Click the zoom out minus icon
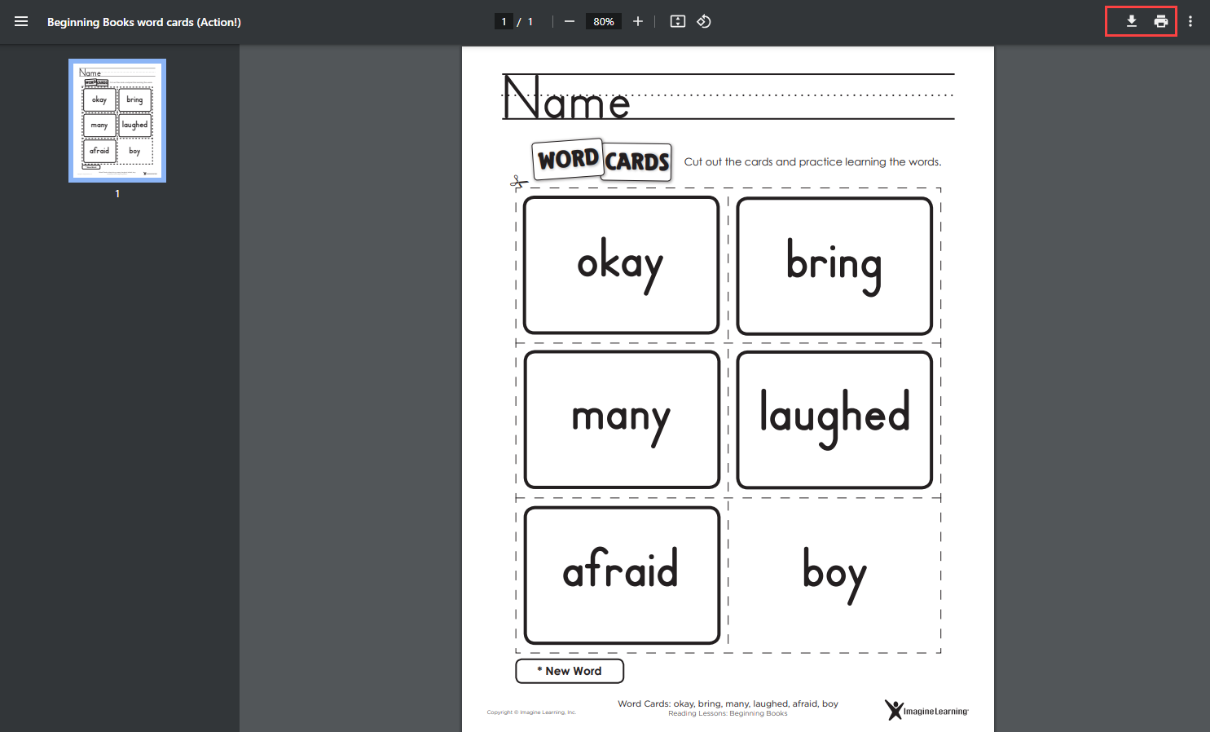1210x732 pixels. click(570, 22)
